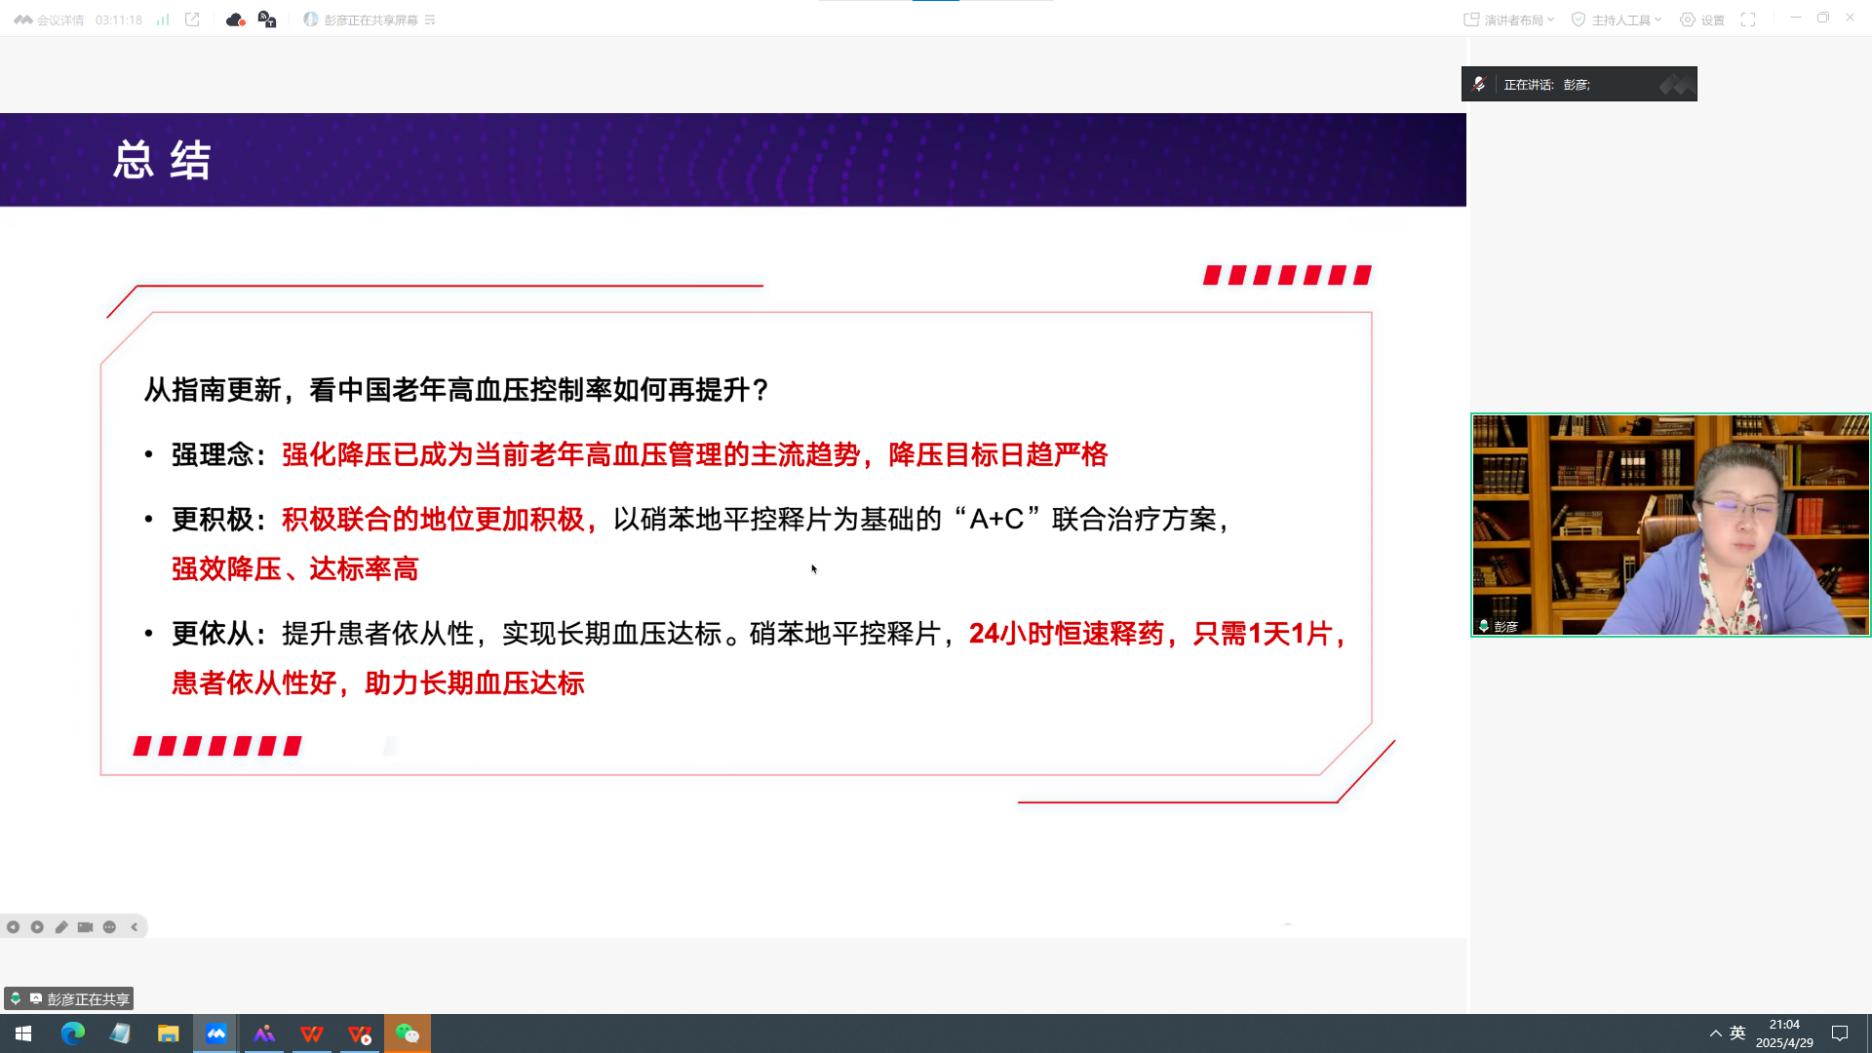
Task: Click the muted microphone icon in speaking banner
Action: coord(1479,84)
